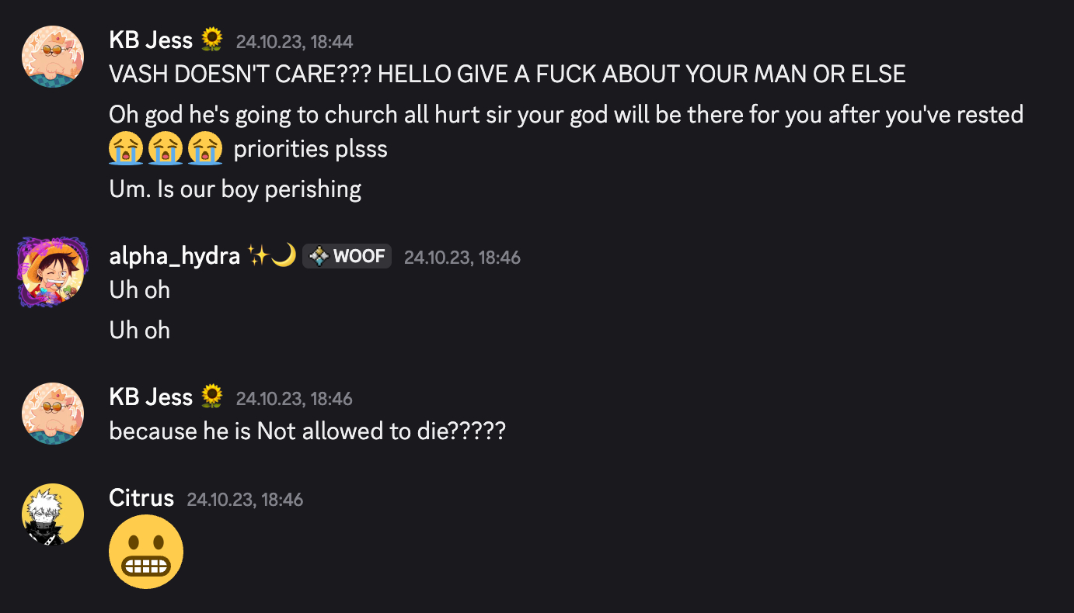1074x613 pixels.
Task: Open the Citrus username profile
Action: click(141, 498)
